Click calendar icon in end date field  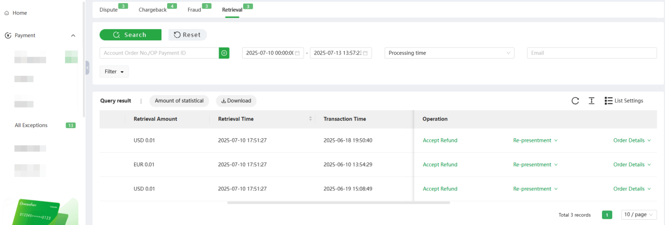tap(365, 53)
